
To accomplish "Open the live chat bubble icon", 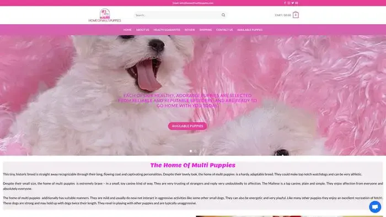I will [375, 207].
